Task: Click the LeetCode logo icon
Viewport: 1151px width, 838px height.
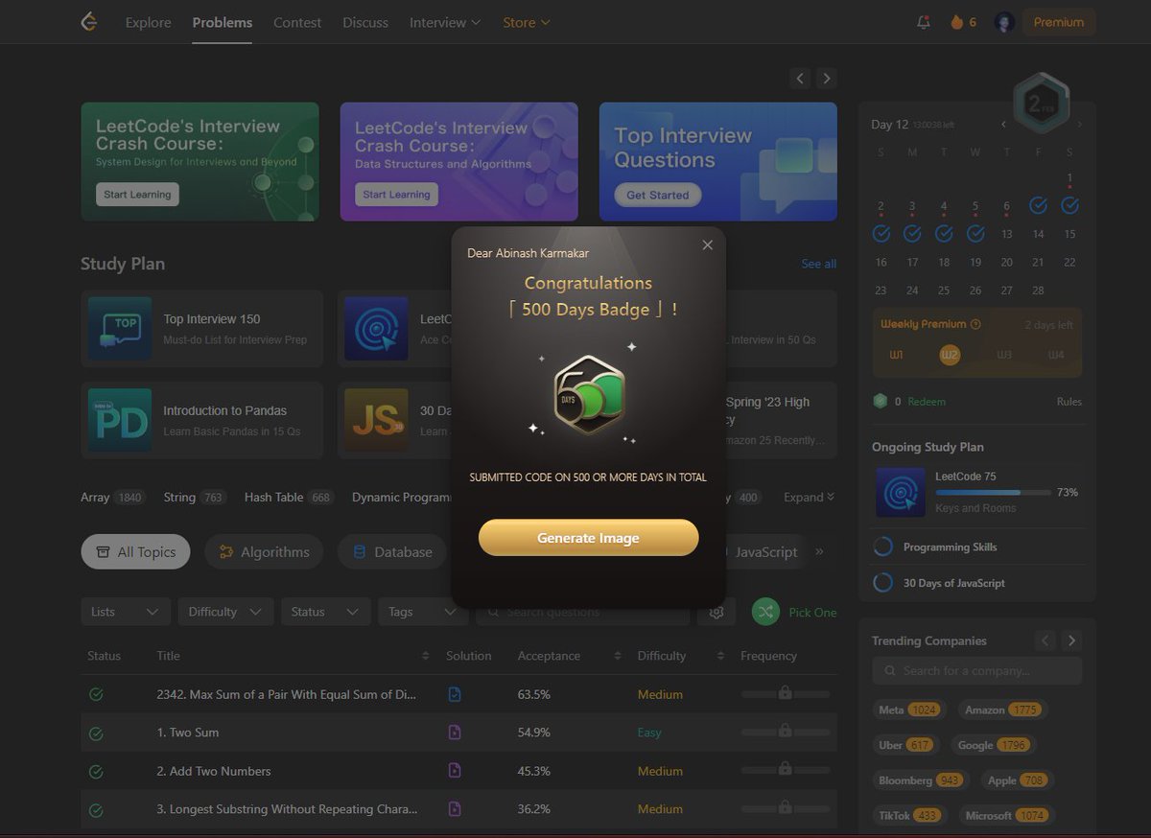Action: tap(89, 22)
